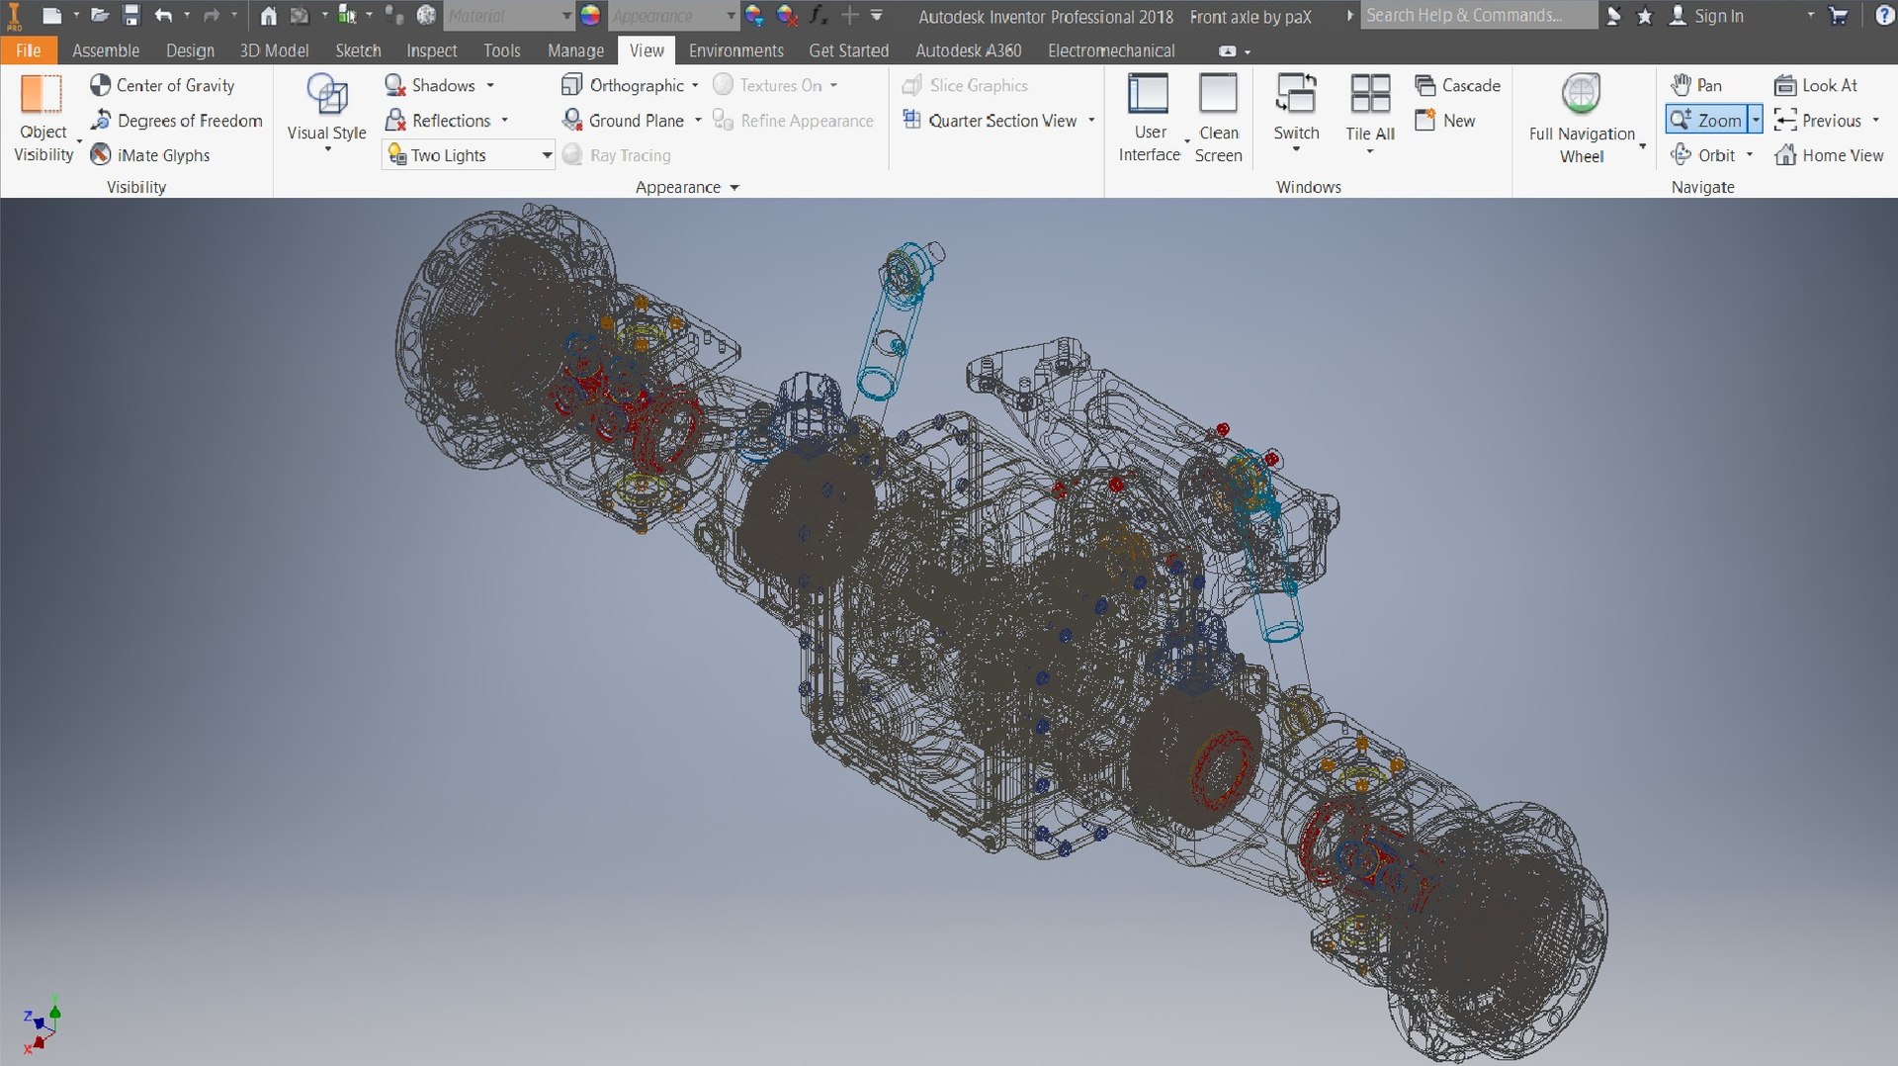Viewport: 1898px width, 1066px height.
Task: Click the Search Help & Commands field
Action: click(x=1478, y=15)
